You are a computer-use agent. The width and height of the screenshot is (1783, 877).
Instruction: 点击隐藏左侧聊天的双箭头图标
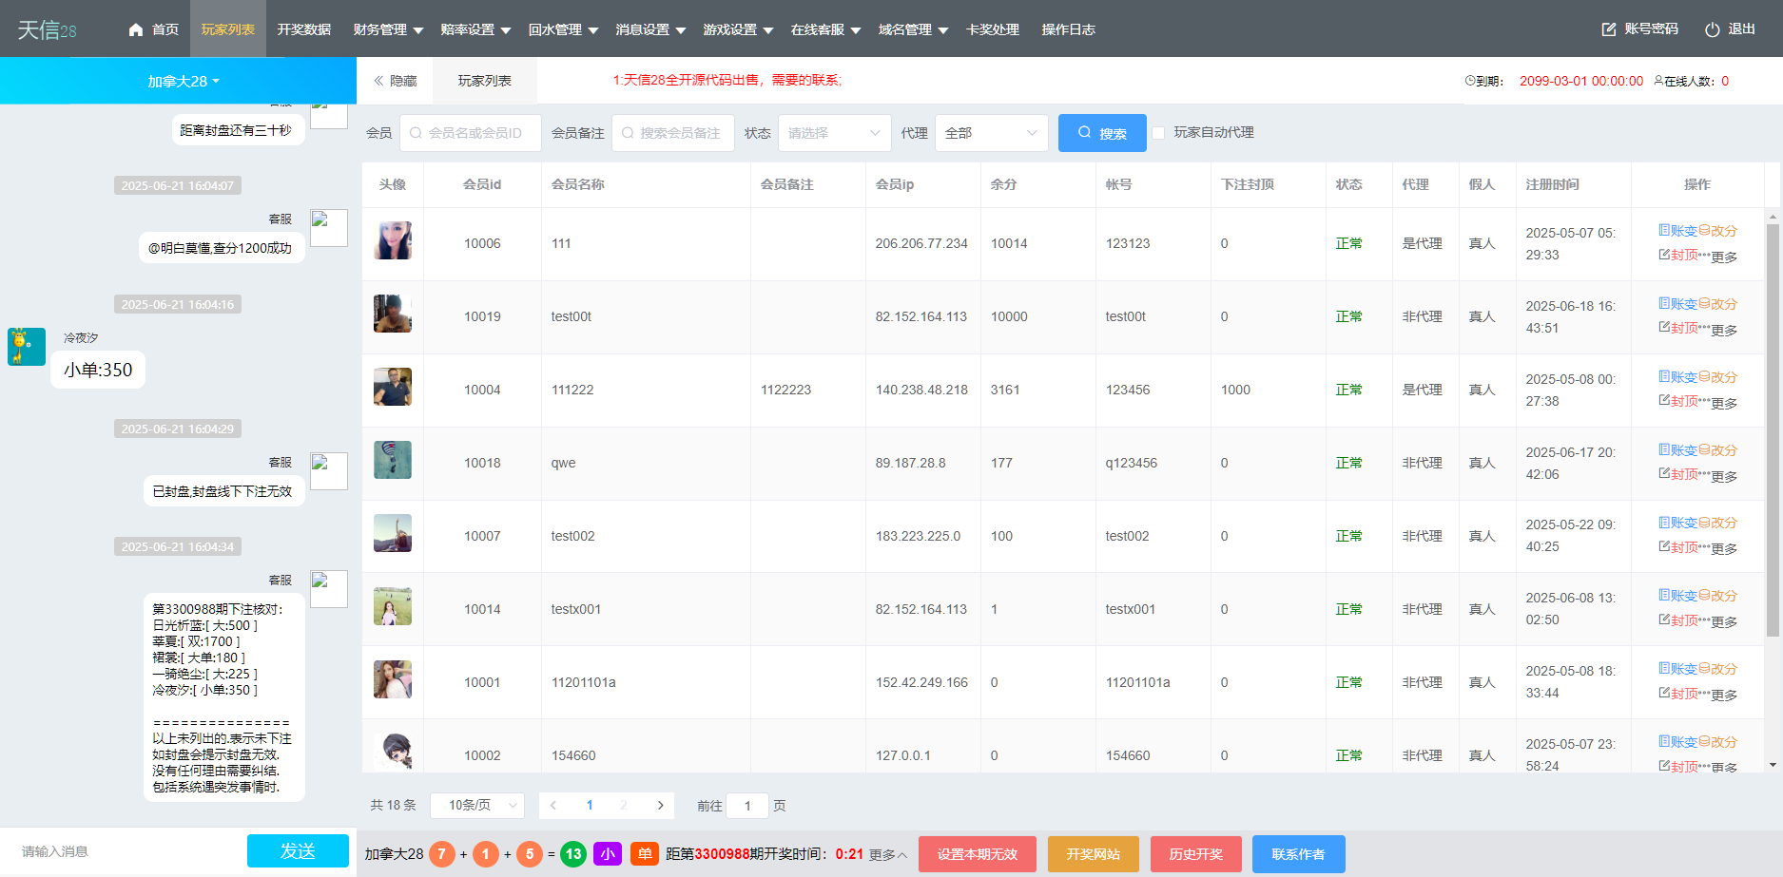click(x=378, y=81)
